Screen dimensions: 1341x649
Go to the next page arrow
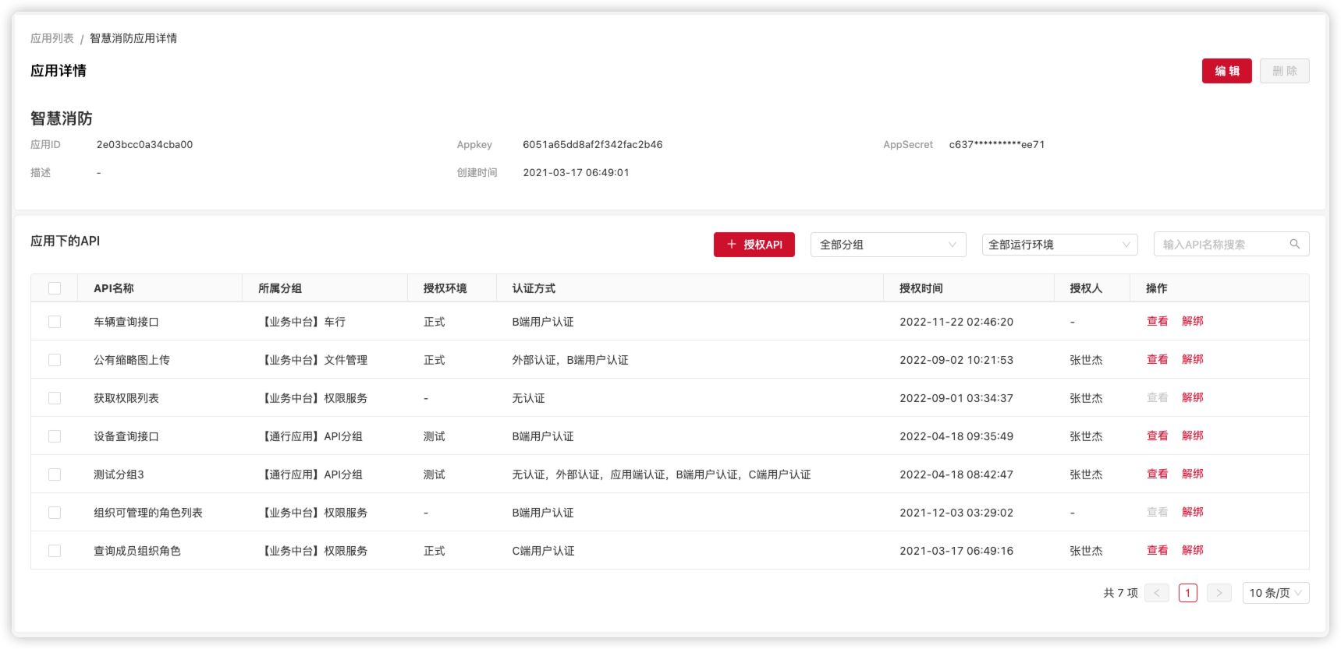1219,593
